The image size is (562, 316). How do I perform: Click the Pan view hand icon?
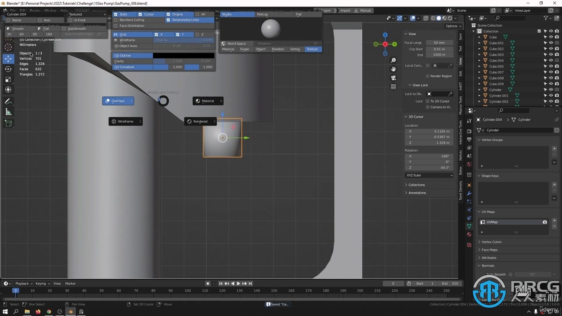tap(393, 69)
